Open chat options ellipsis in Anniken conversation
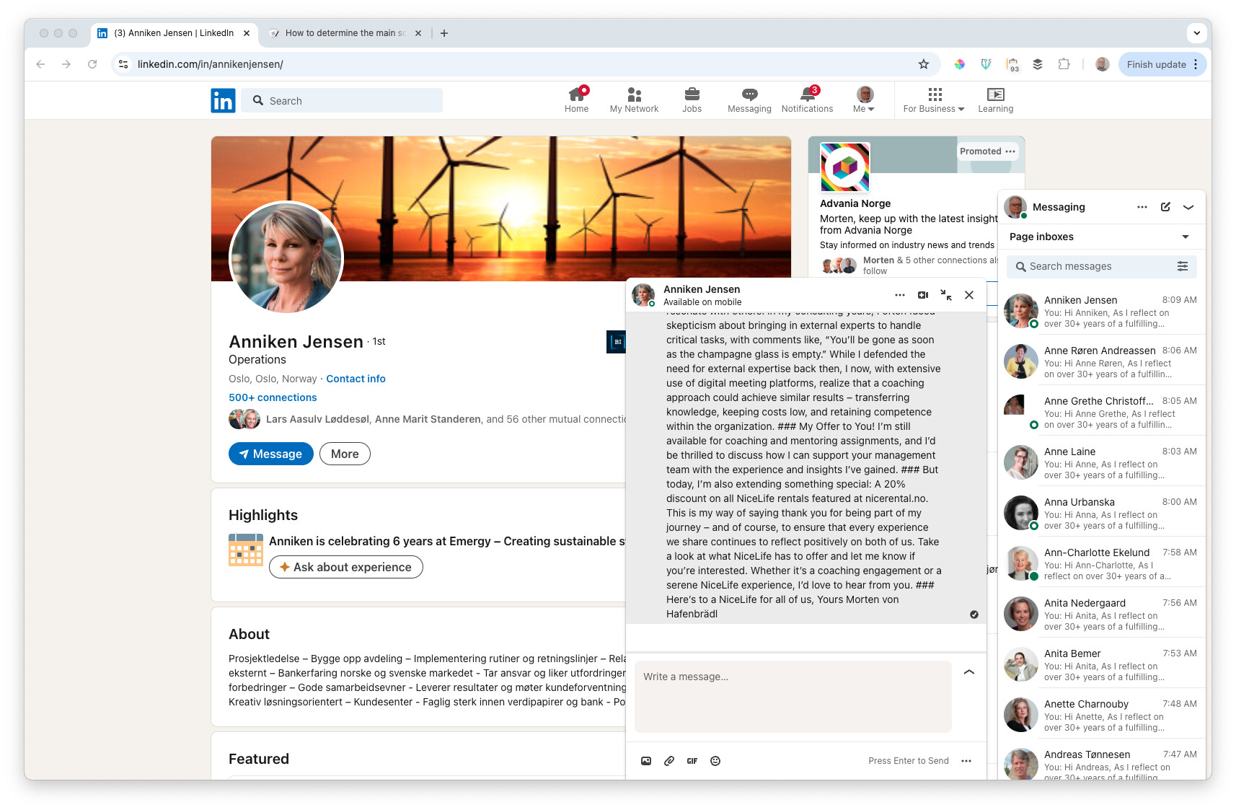This screenshot has width=1236, height=810. click(899, 295)
